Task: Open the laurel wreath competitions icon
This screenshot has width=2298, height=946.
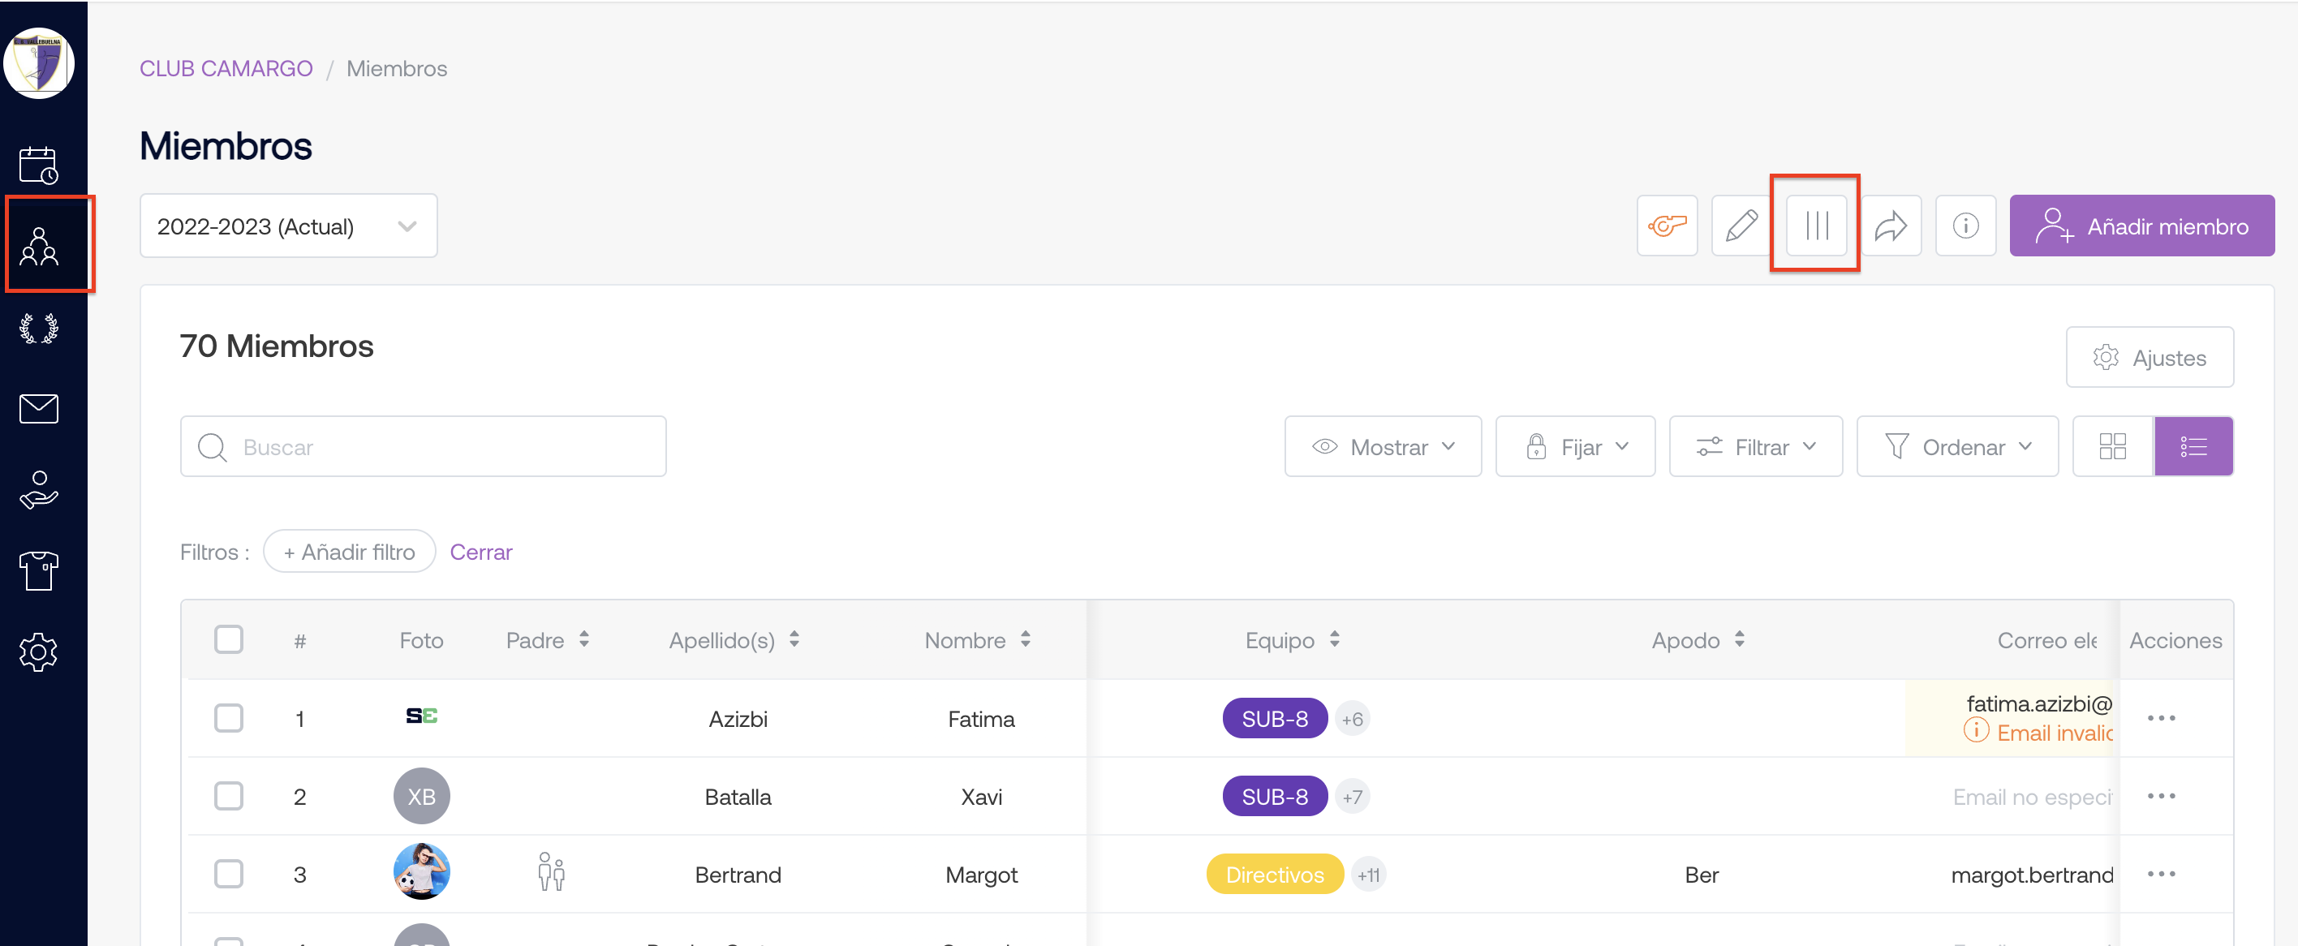Action: click(39, 328)
